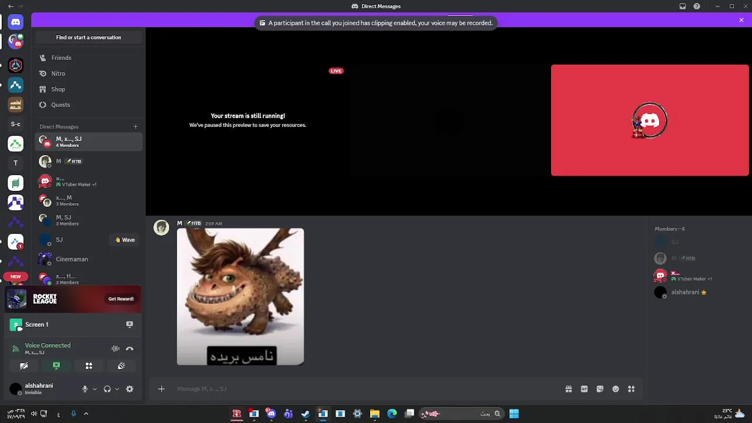Open Microsoft Edge from taskbar
Image resolution: width=752 pixels, height=423 pixels.
(392, 414)
